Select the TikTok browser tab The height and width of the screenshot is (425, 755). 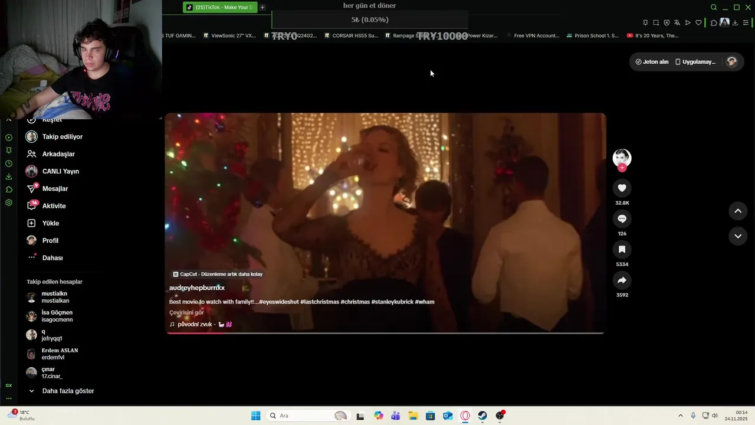point(220,7)
